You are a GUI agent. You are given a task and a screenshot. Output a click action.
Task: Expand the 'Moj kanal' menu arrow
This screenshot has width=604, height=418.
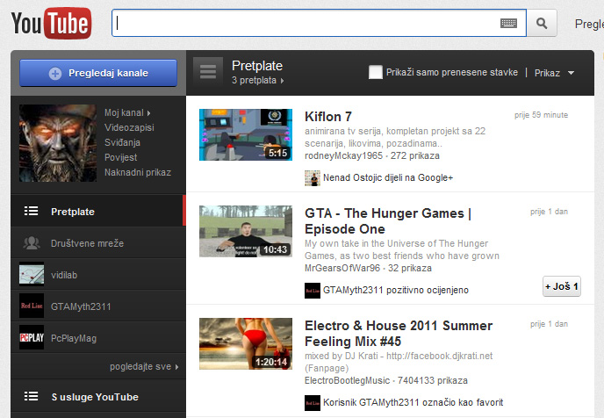(149, 113)
